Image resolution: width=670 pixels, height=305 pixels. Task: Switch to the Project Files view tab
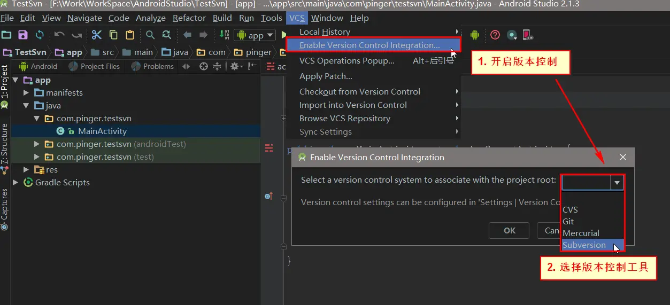click(94, 66)
